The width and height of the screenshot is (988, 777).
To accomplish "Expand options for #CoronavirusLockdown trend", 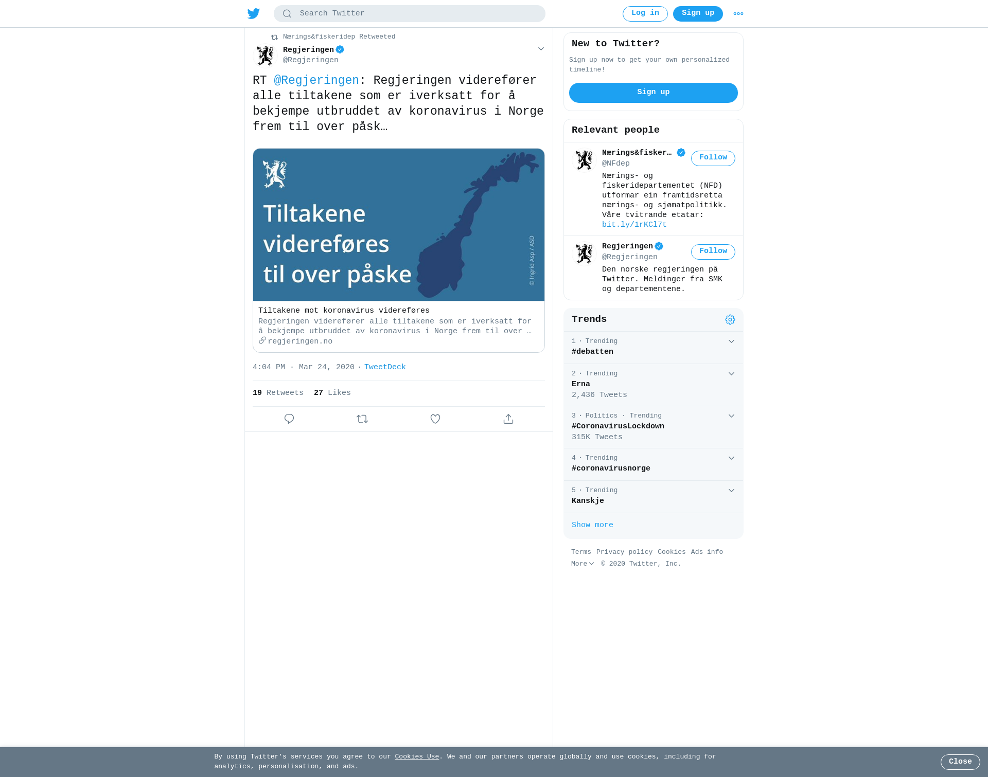I will pyautogui.click(x=731, y=416).
